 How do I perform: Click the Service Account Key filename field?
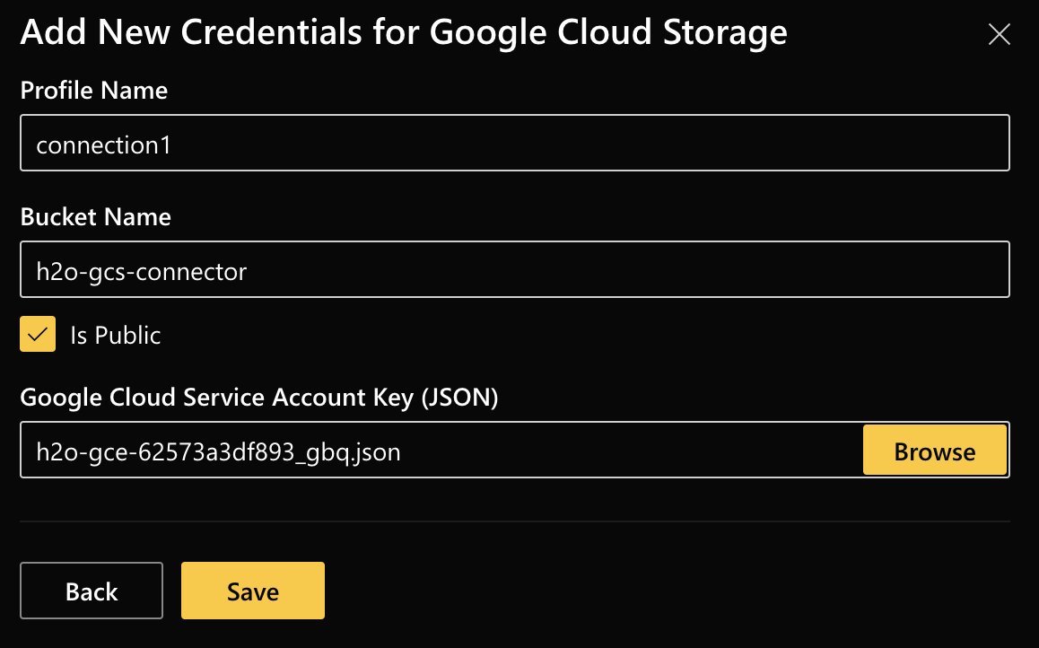(x=431, y=451)
